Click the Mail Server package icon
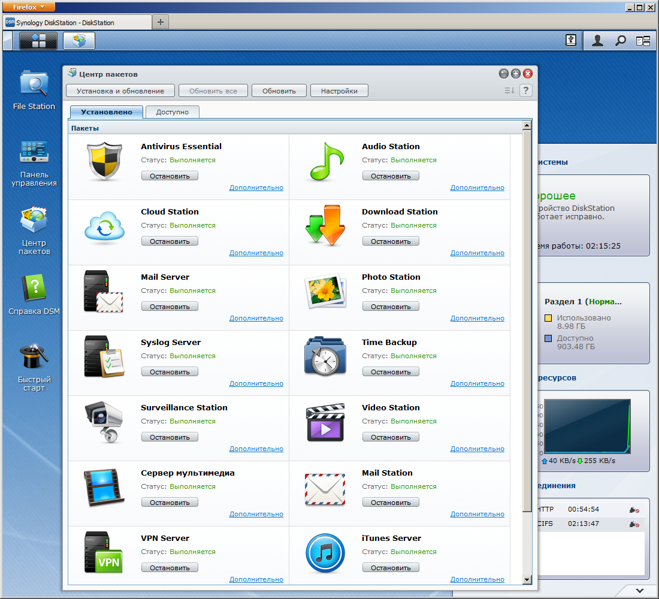Viewport: 659px width, 599px height. pyautogui.click(x=104, y=292)
